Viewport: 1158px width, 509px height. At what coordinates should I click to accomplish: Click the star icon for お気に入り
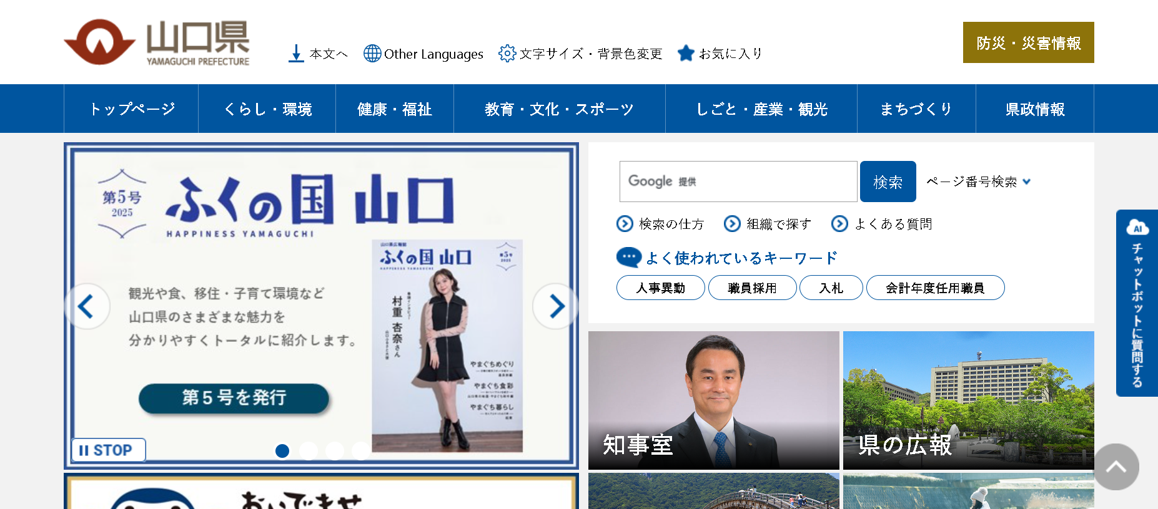[686, 53]
